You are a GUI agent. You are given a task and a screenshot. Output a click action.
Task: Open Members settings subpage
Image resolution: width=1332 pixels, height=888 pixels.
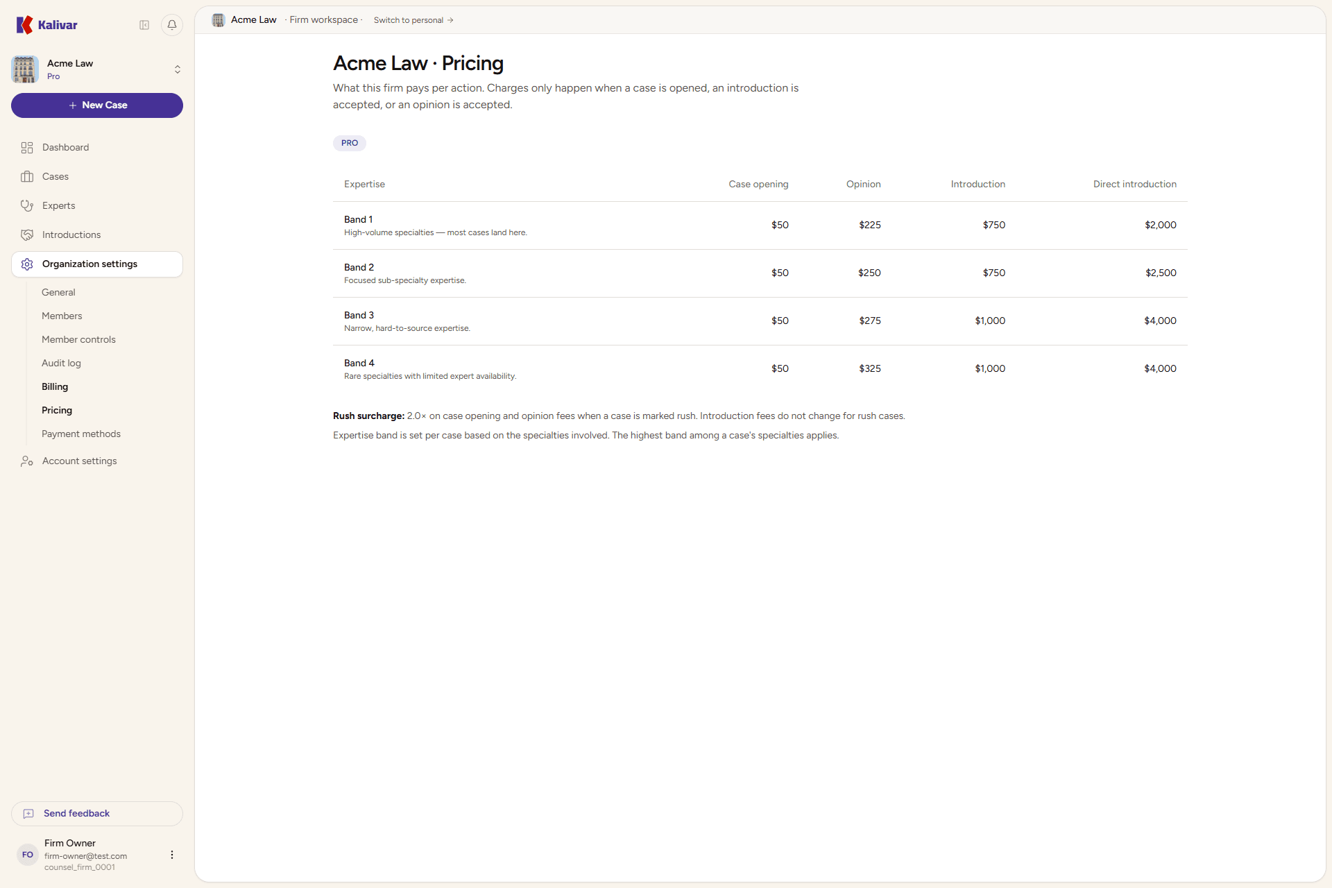click(x=62, y=316)
